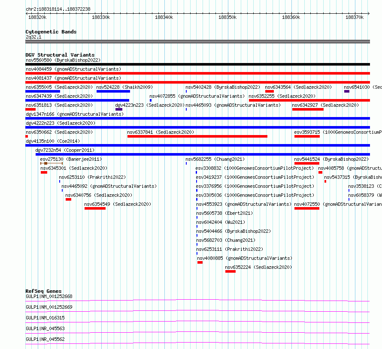The height and width of the screenshot is (349, 382).
Task: Open nsv6350662 (Sedlazeck2020) label
Action: click(59, 132)
